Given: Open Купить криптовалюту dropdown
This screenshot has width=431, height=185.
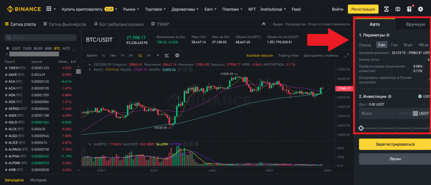Looking at the screenshot, I should (90, 9).
